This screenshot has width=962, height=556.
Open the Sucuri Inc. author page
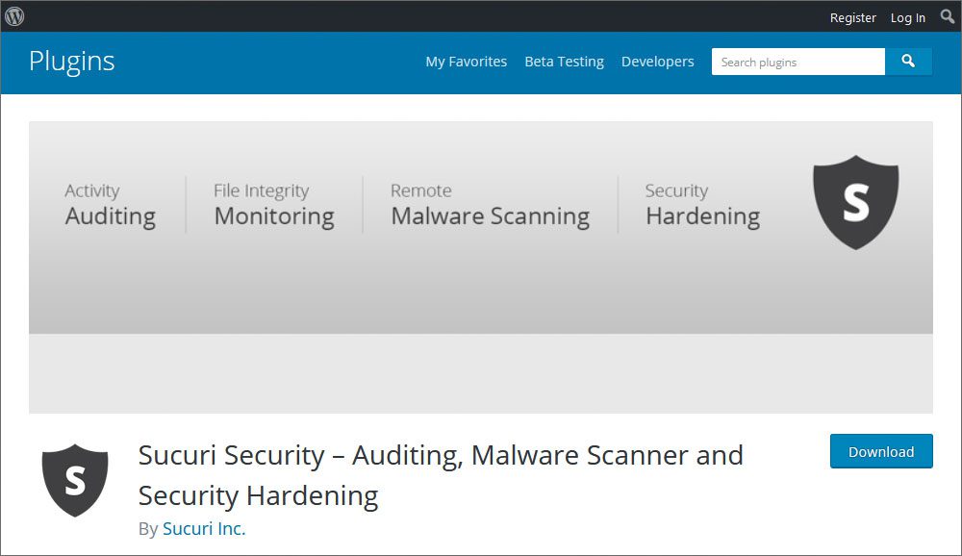[204, 528]
